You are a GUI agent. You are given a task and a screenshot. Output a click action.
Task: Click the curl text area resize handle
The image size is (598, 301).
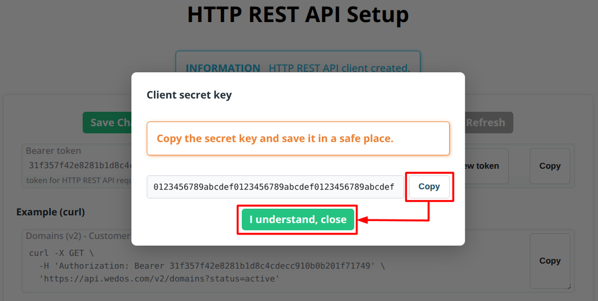click(568, 286)
